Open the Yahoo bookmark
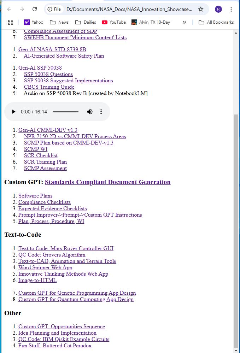Screen dimensions: 240x353 34,22
